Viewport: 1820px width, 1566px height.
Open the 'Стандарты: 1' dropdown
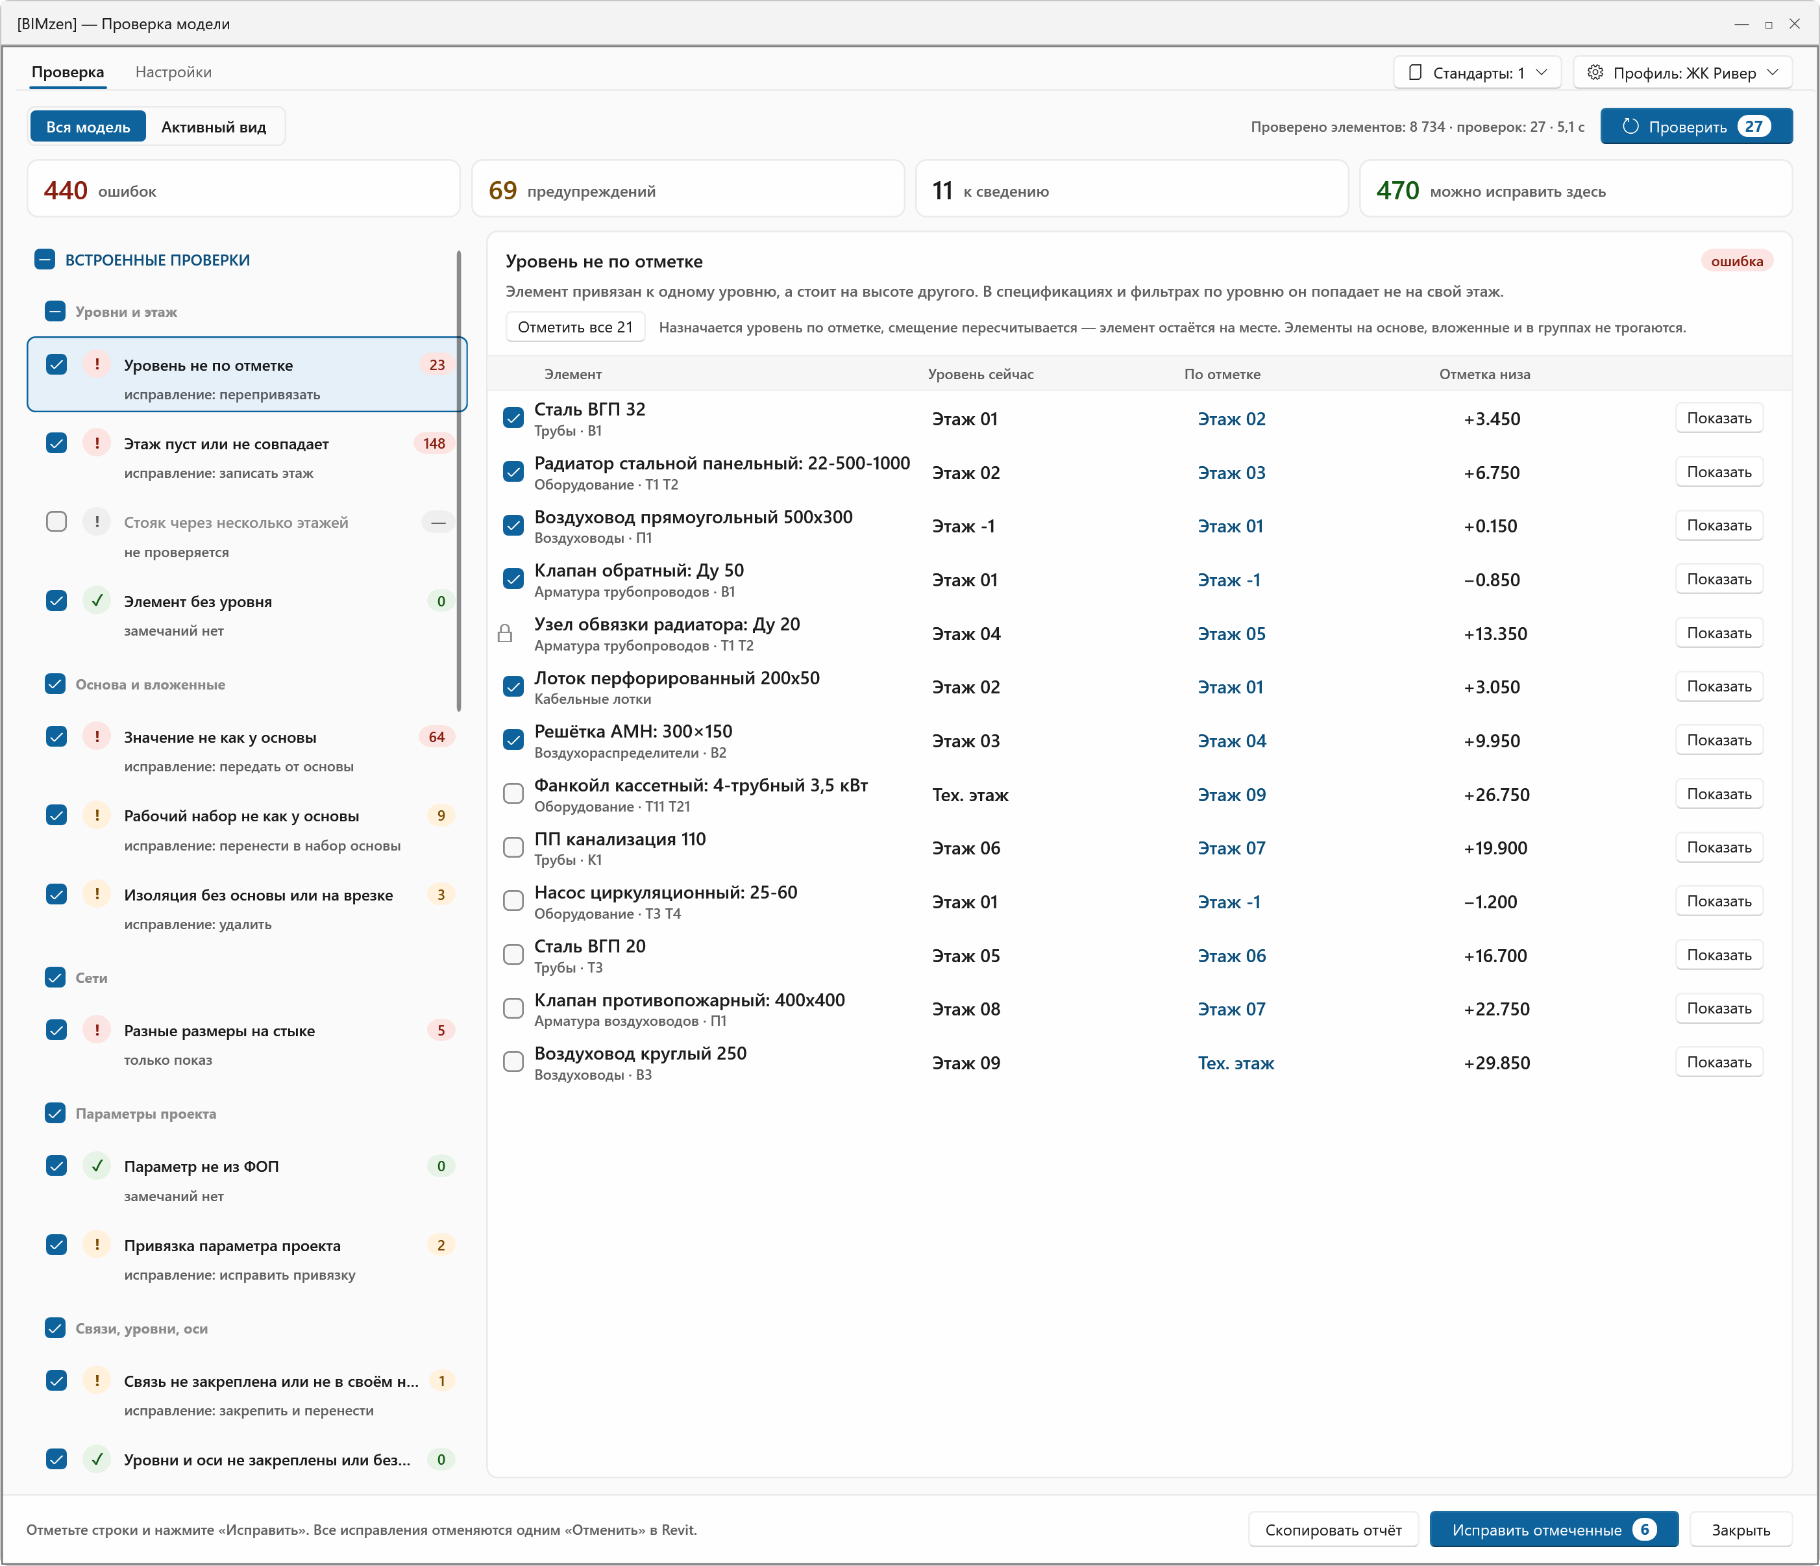(x=1477, y=72)
